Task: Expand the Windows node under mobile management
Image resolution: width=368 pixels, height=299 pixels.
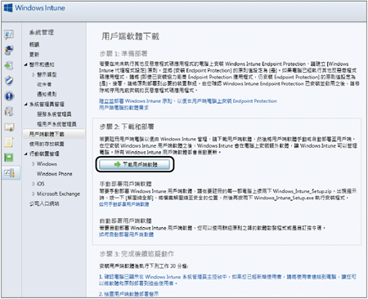Action: (x=34, y=164)
